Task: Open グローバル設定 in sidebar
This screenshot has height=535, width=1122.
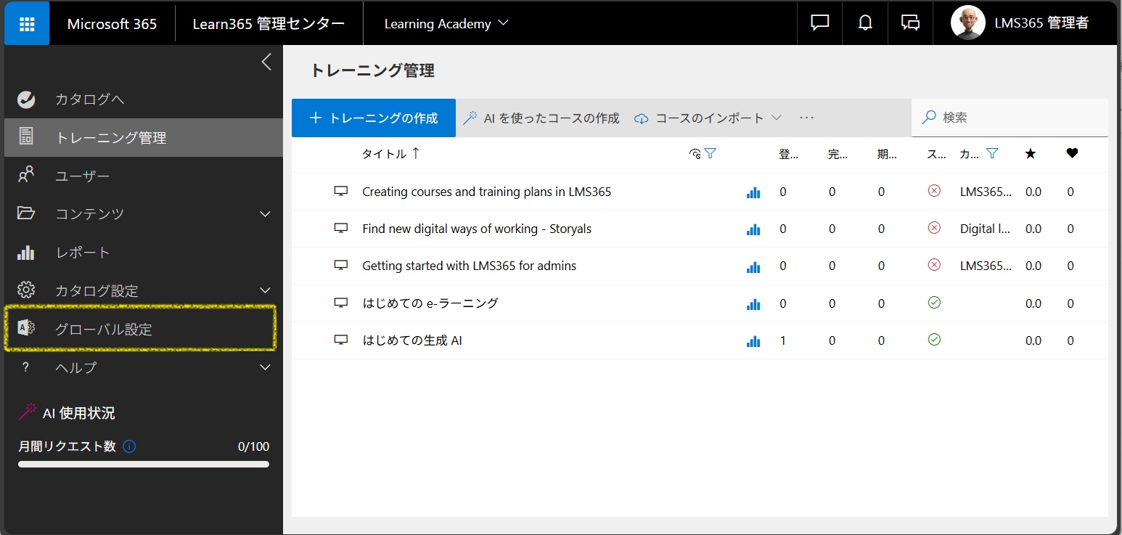Action: [144, 329]
